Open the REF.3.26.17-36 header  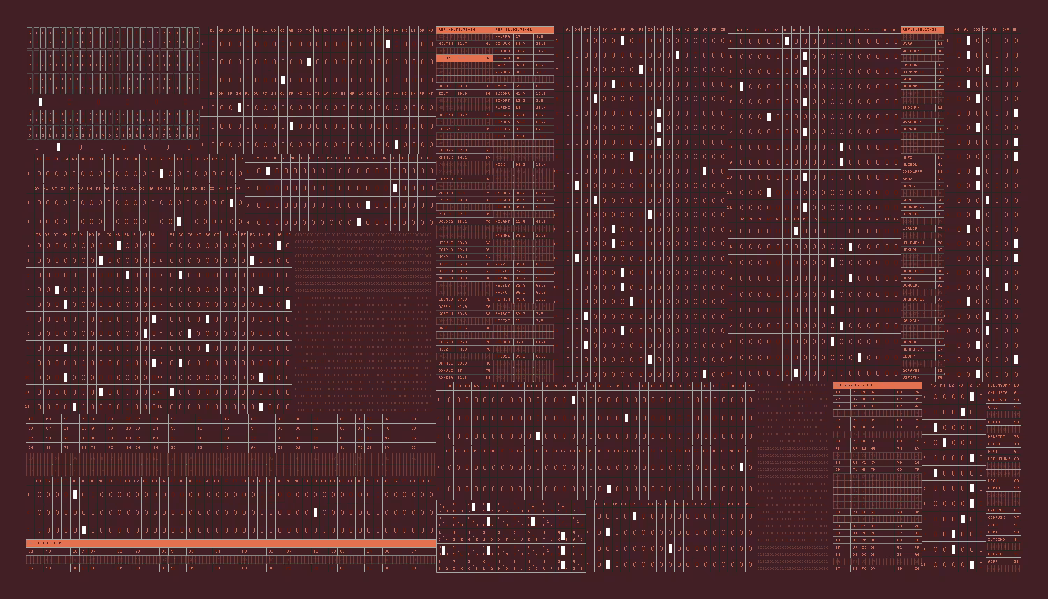pyautogui.click(x=922, y=30)
